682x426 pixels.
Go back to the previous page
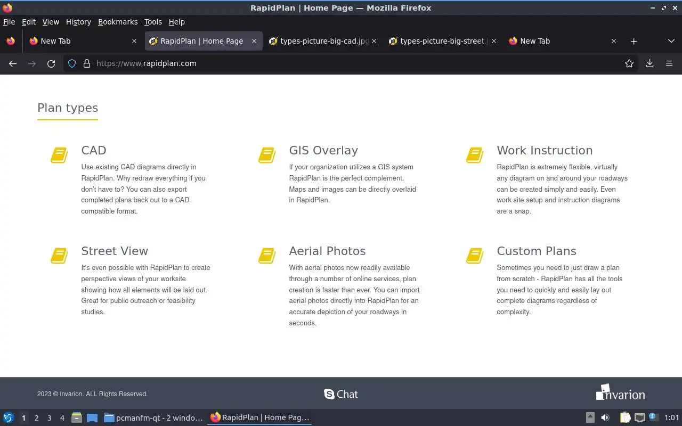point(13,63)
